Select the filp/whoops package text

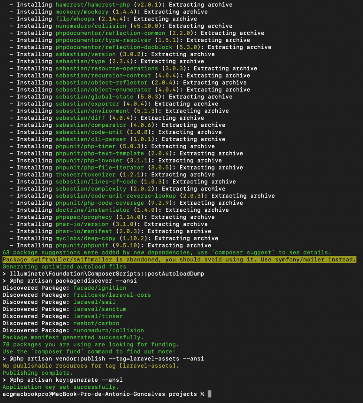coord(75,19)
